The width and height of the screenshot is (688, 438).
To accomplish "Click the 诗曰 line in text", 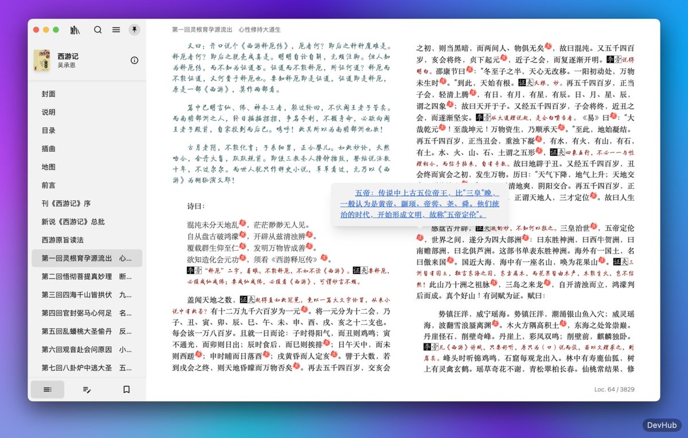I will click(x=196, y=205).
